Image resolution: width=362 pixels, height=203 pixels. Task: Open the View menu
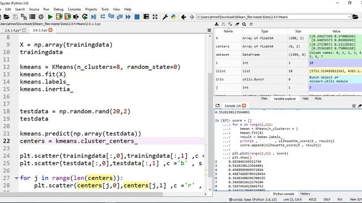[117, 9]
